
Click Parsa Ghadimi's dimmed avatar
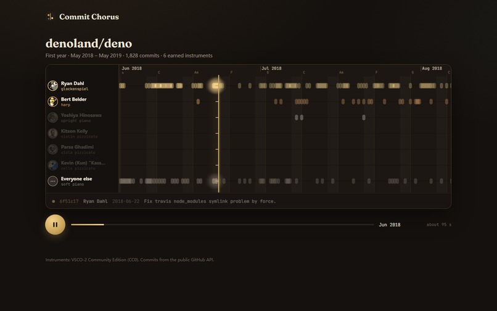tap(52, 149)
